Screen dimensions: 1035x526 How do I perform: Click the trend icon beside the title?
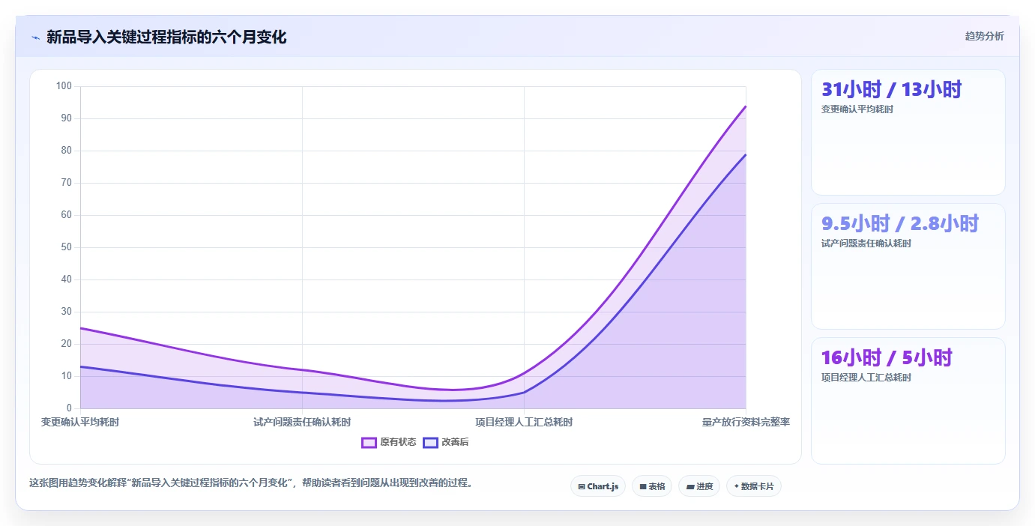click(x=35, y=37)
